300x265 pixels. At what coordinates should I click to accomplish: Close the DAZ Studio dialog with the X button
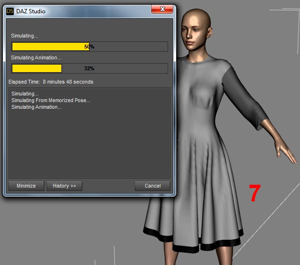(162, 9)
